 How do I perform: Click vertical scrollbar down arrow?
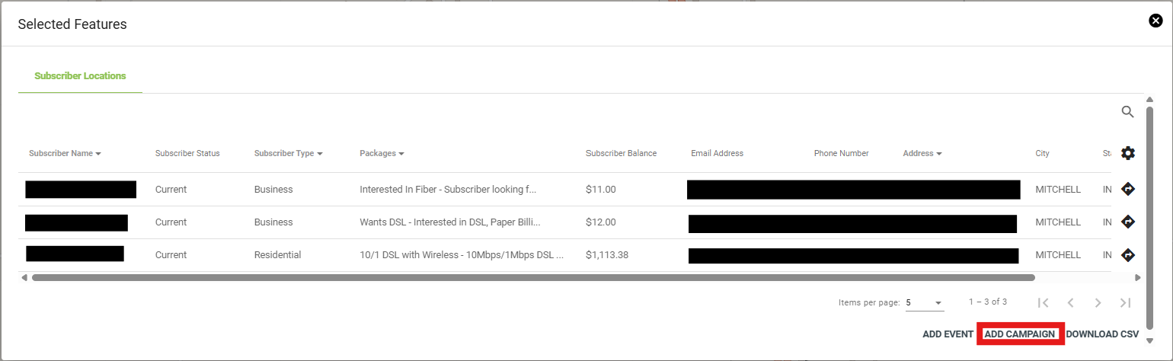(1149, 340)
